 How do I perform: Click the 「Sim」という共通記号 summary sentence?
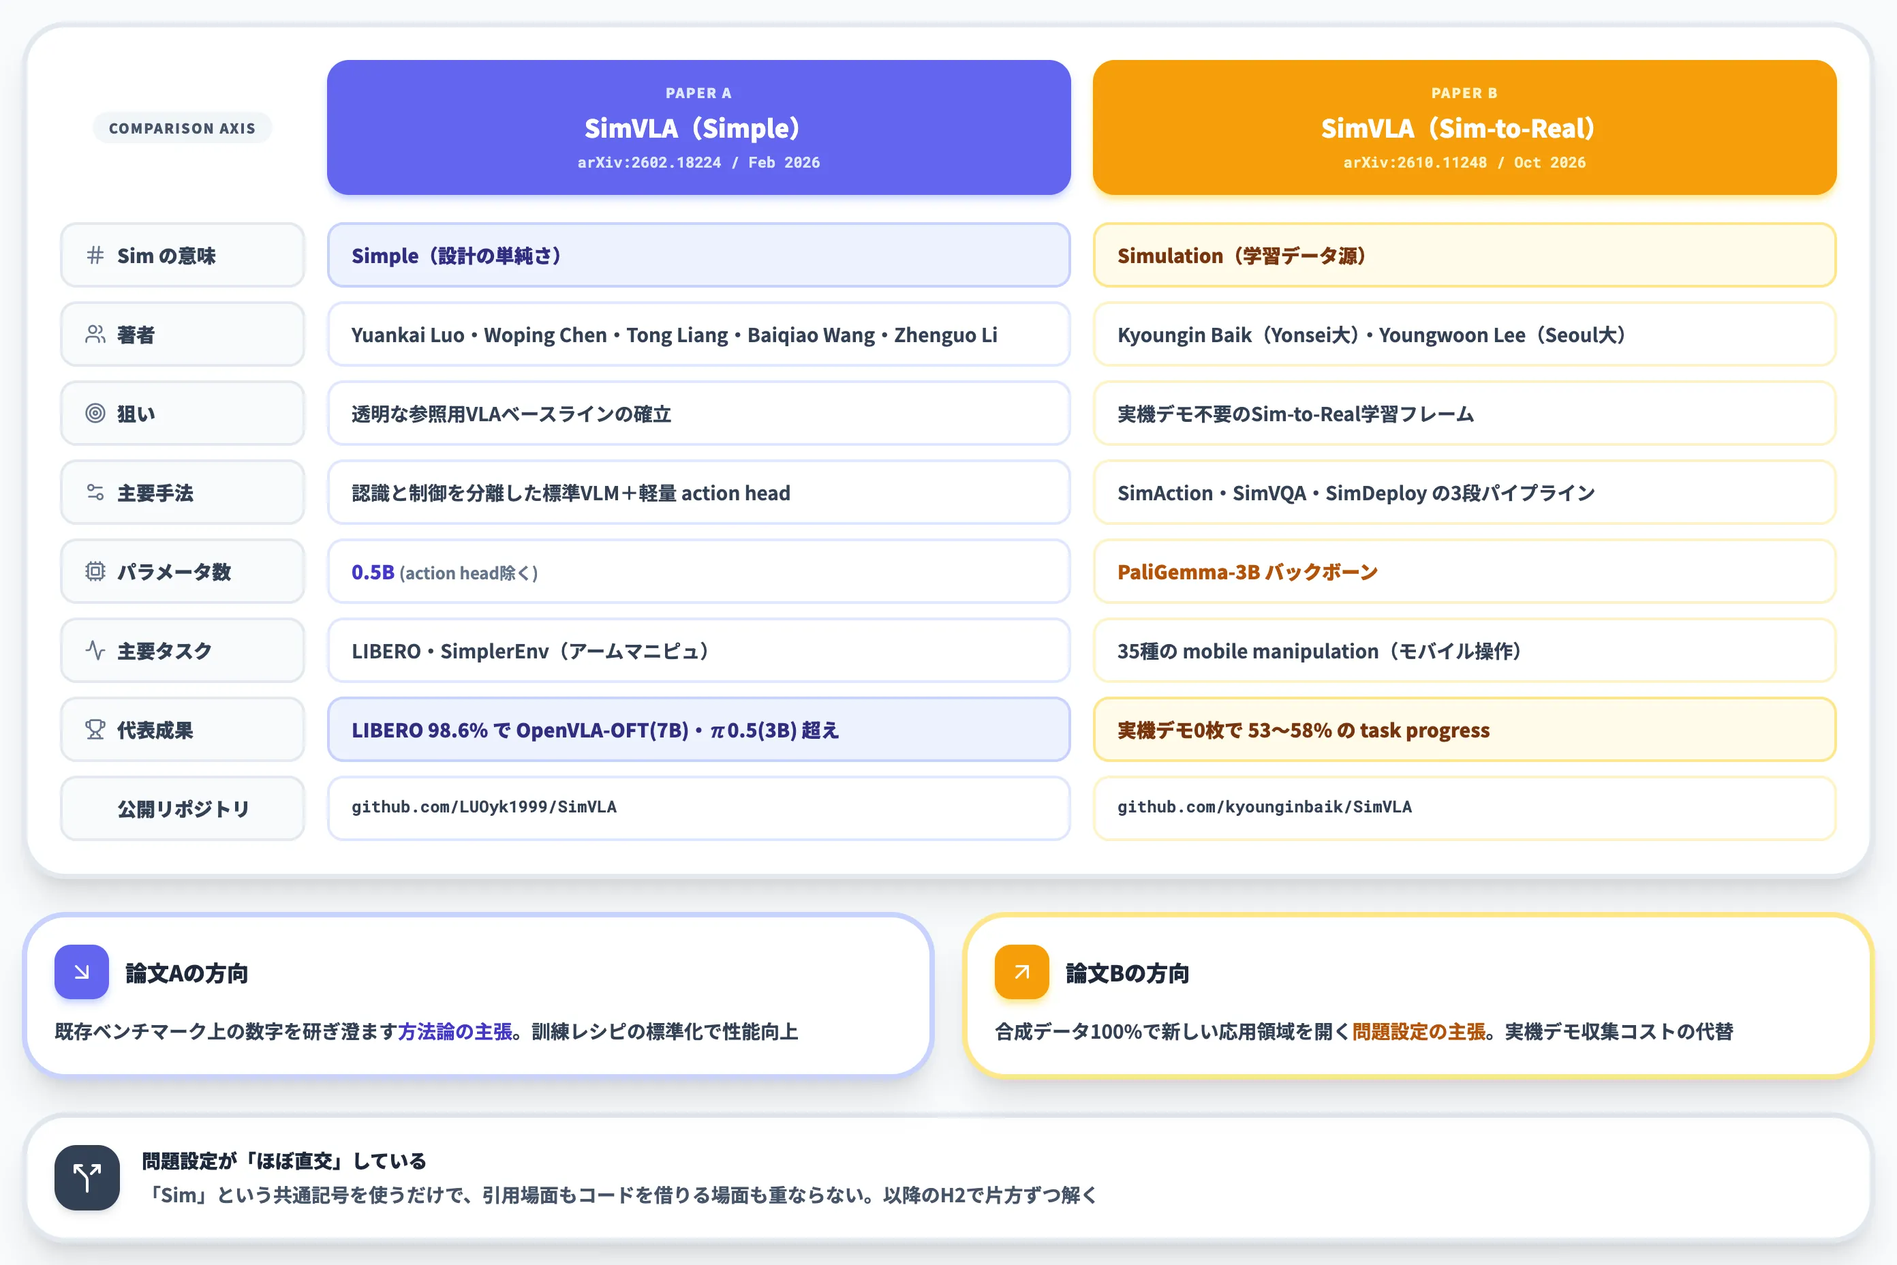pyautogui.click(x=619, y=1195)
